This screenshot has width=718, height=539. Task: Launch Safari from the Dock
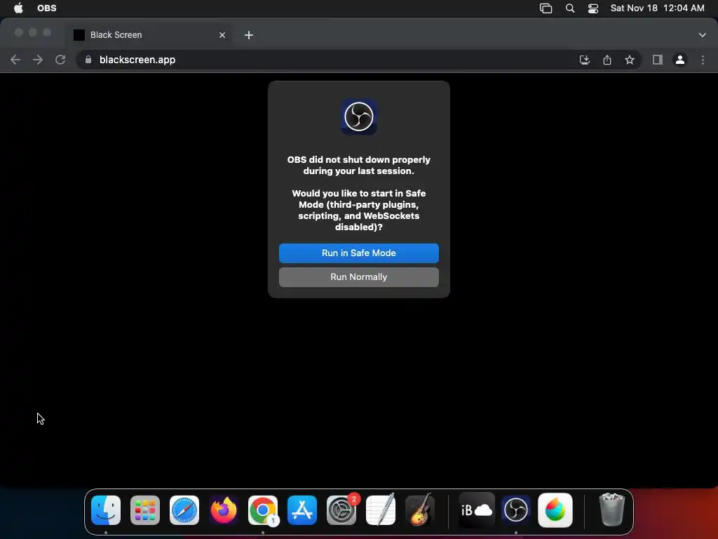[x=184, y=510]
